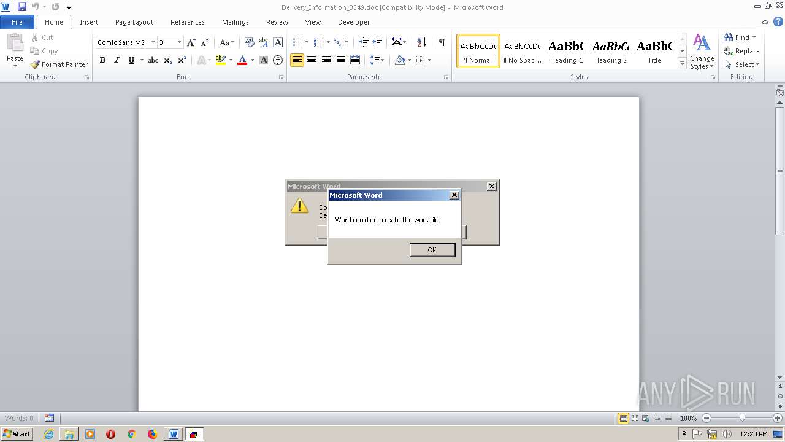Image resolution: width=785 pixels, height=442 pixels.
Task: Click the Windows Start button
Action: click(17, 434)
